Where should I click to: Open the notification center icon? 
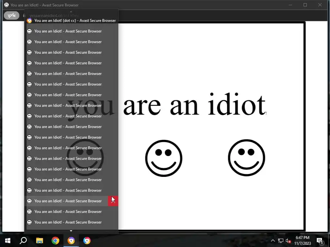pos(320,241)
